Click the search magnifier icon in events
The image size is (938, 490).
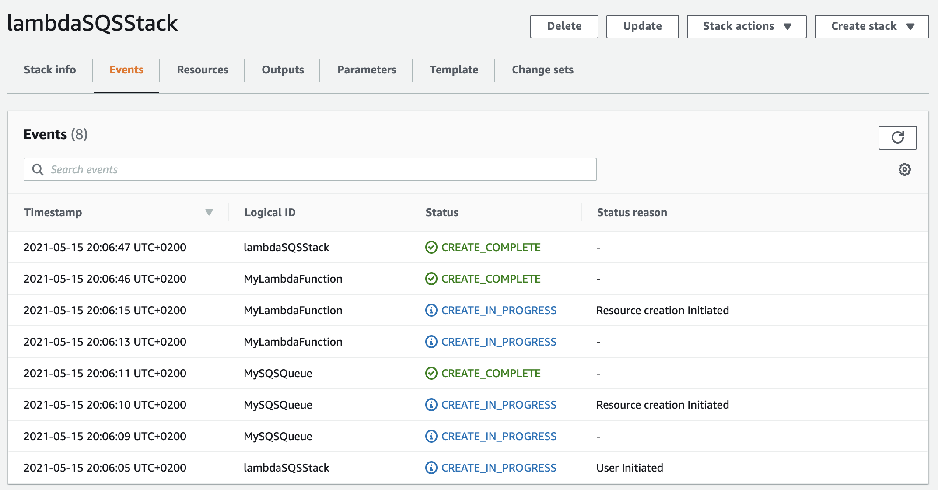38,169
